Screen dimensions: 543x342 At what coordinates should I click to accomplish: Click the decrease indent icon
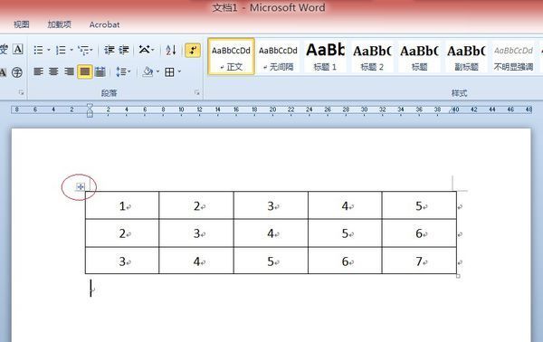pos(110,50)
